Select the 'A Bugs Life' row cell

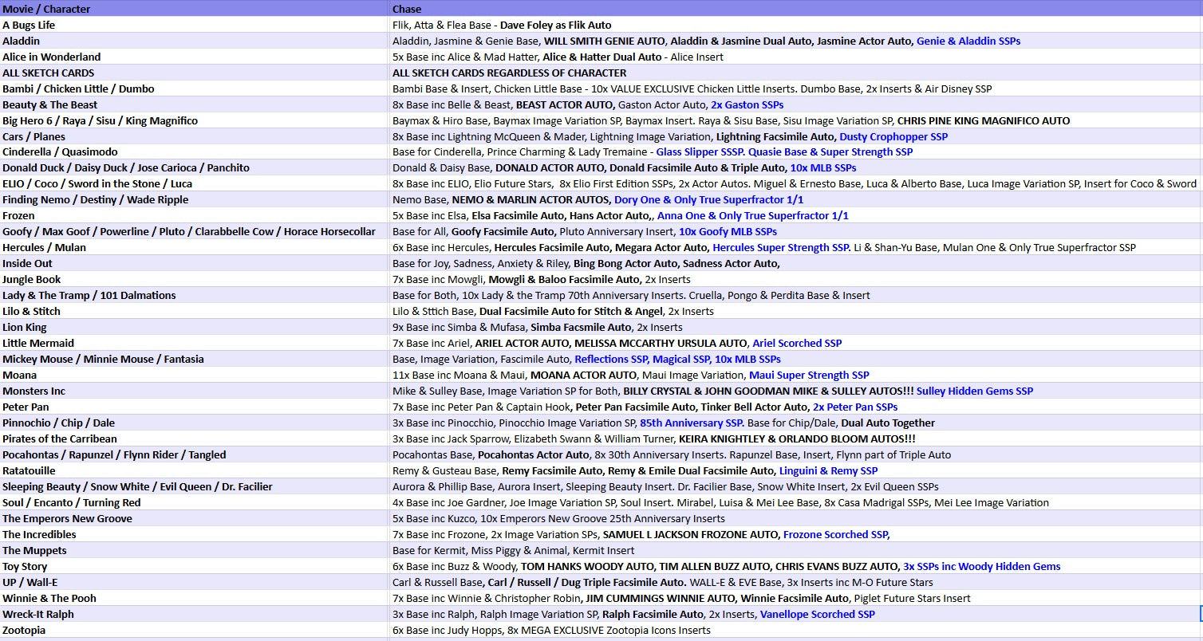[29, 25]
